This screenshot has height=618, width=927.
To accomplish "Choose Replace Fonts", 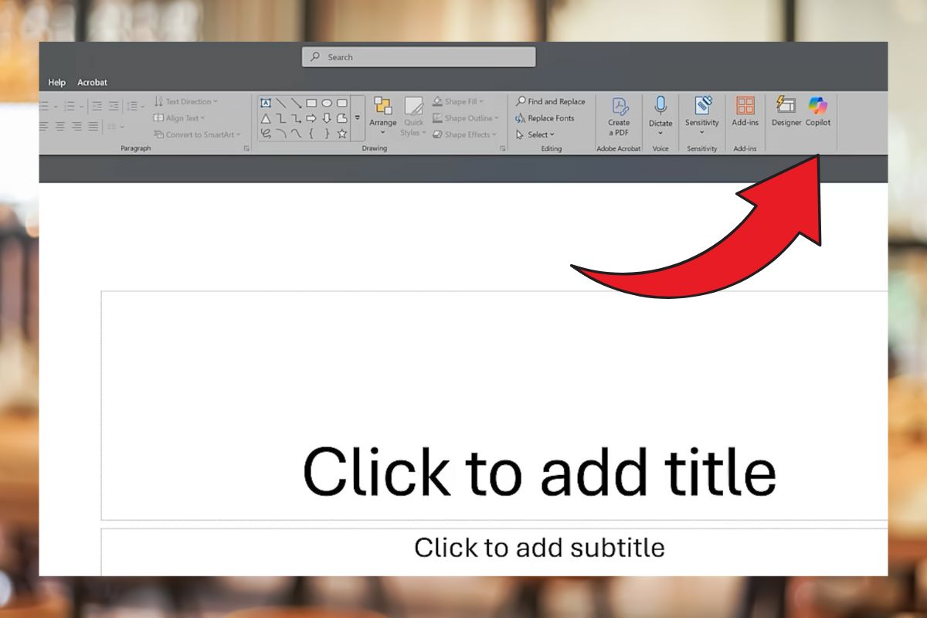I will 545,118.
